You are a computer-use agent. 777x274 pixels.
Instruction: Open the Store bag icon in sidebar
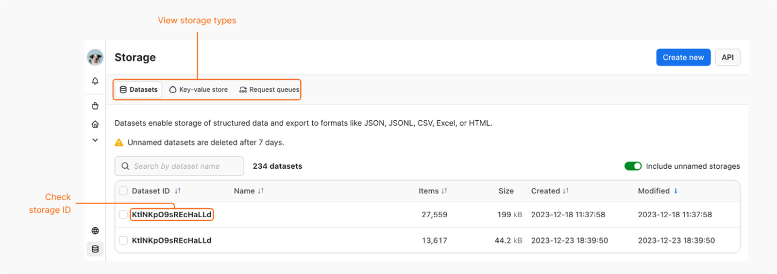(95, 106)
